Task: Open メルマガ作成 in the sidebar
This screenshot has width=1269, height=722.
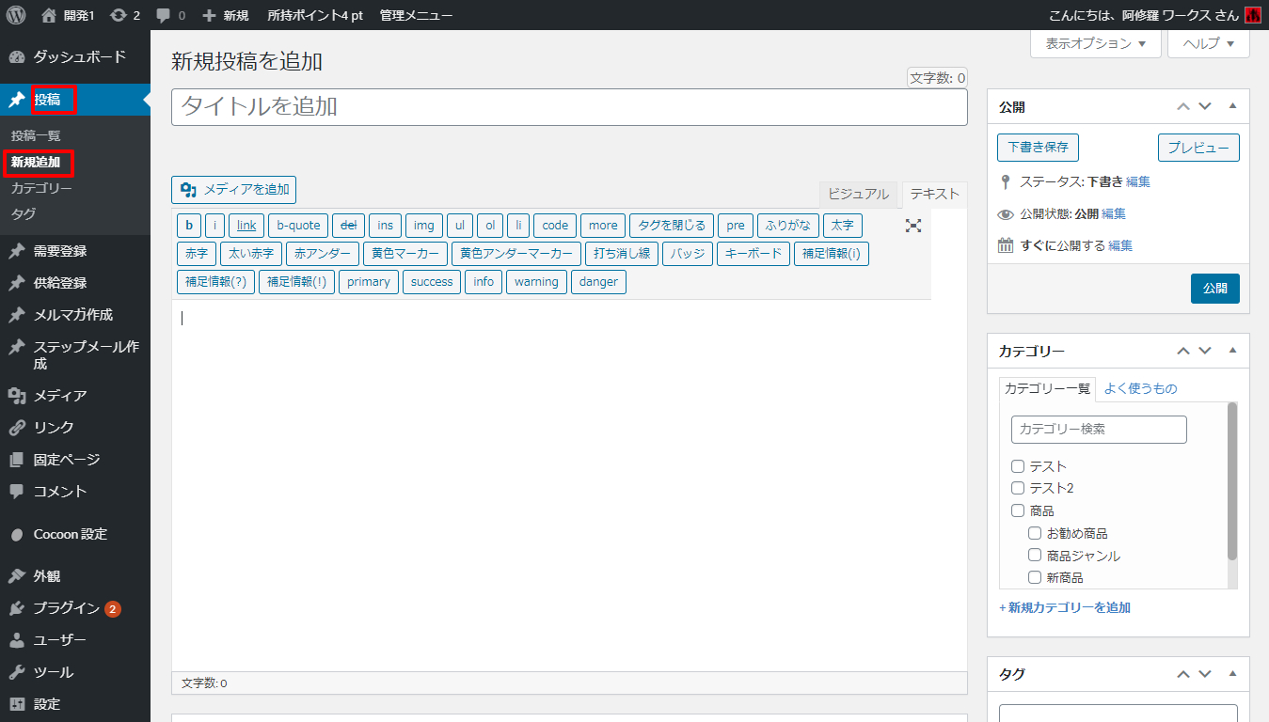Action: 75,315
